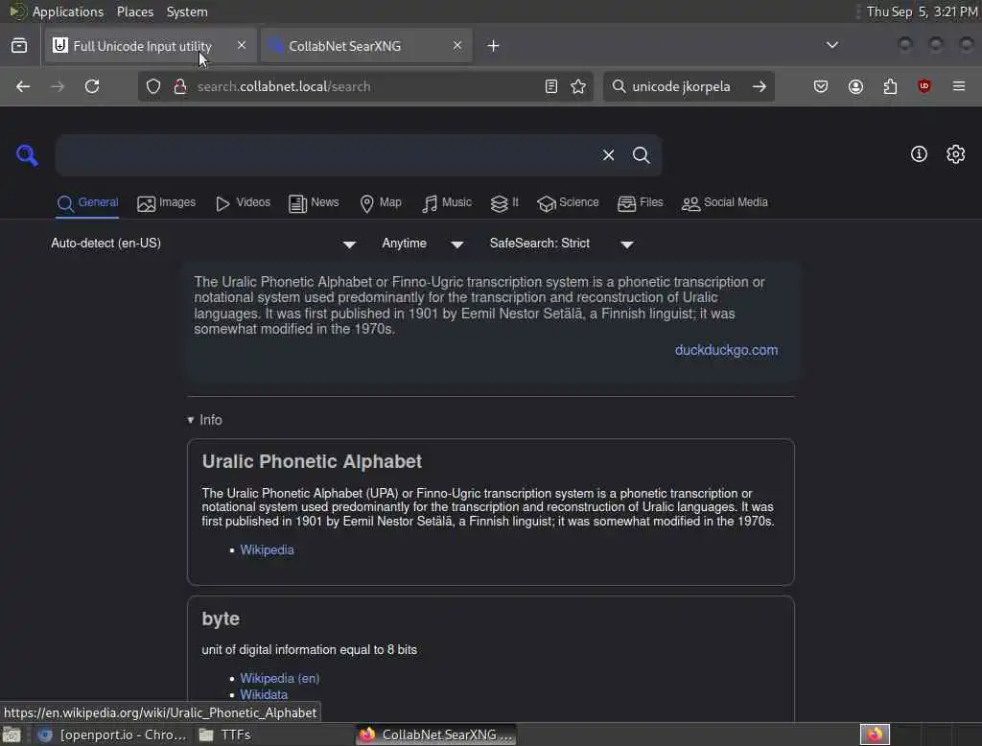Click the byte heading

pyautogui.click(x=221, y=618)
